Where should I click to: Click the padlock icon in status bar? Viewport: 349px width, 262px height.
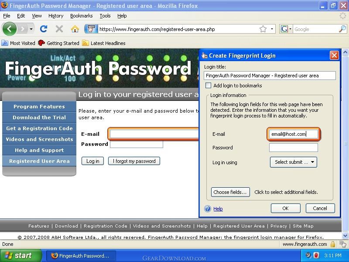[x=333, y=244]
